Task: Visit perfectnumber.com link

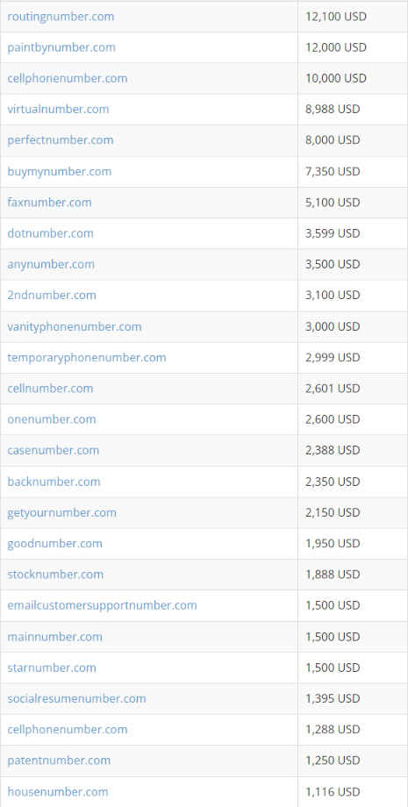Action: pos(61,140)
